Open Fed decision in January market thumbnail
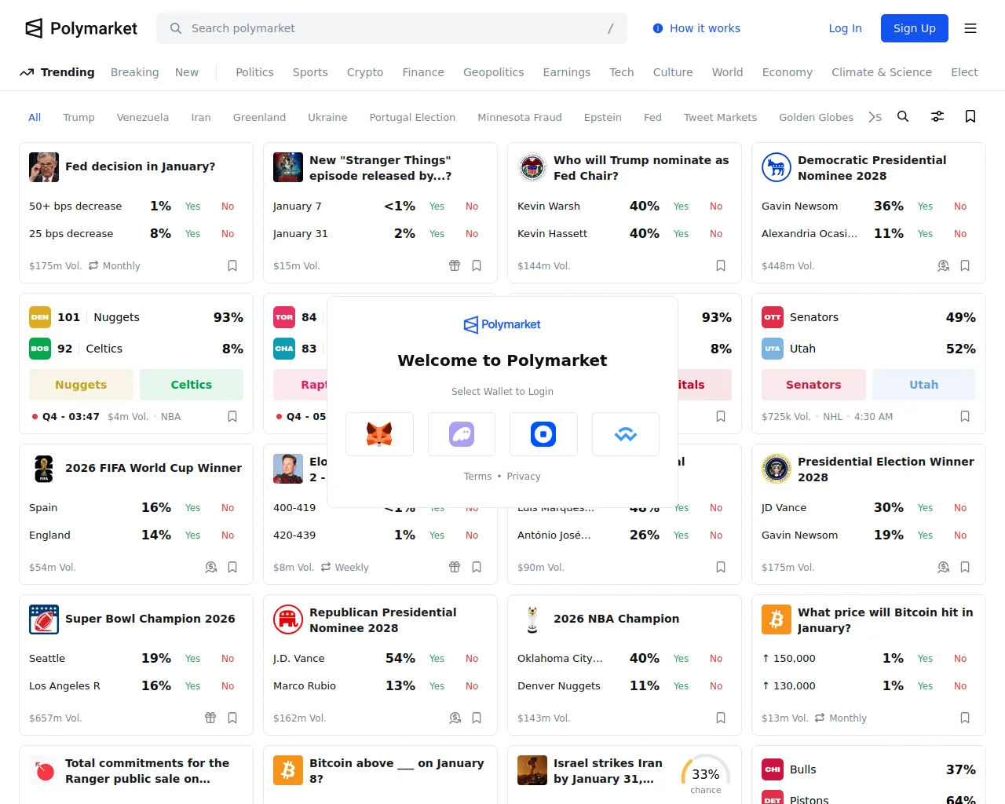Image resolution: width=1005 pixels, height=804 pixels. (44, 167)
